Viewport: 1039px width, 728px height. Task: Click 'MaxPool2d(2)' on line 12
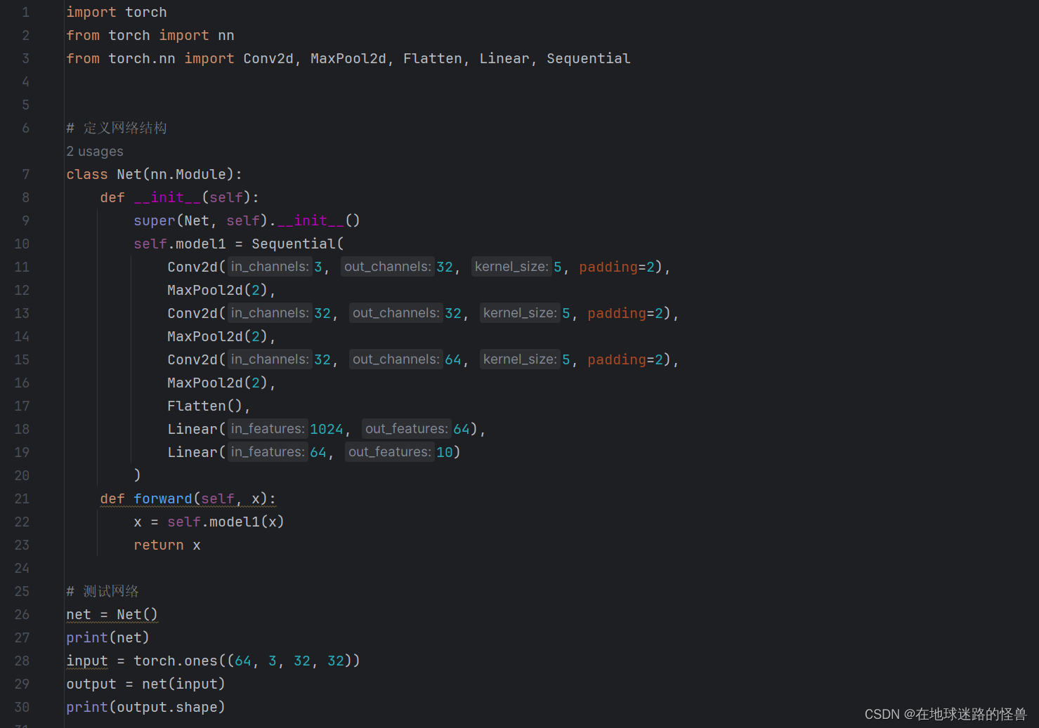click(218, 290)
